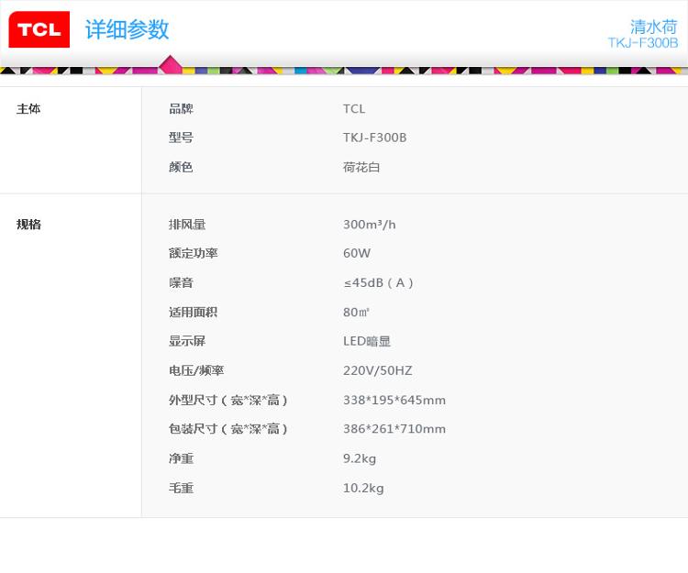The width and height of the screenshot is (688, 573).
Task: Click the 300m³/h value
Action: pos(370,225)
